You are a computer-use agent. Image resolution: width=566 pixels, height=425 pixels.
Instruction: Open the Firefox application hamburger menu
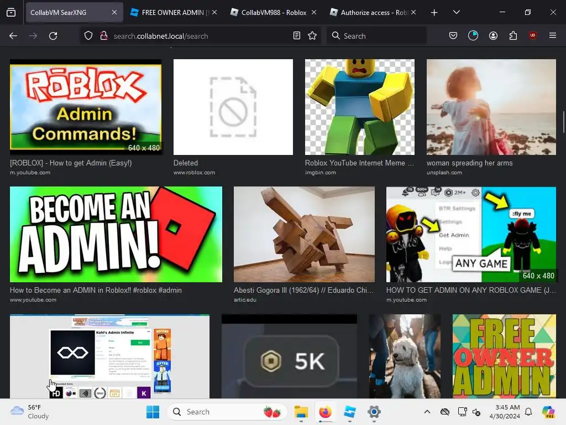click(553, 35)
